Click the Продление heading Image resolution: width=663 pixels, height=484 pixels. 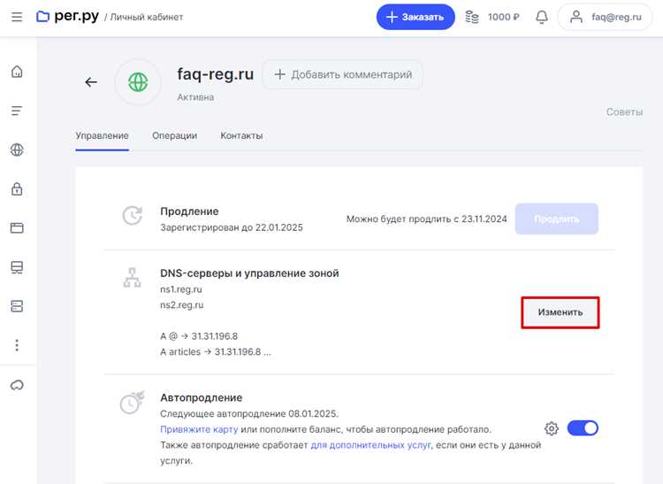click(x=189, y=211)
